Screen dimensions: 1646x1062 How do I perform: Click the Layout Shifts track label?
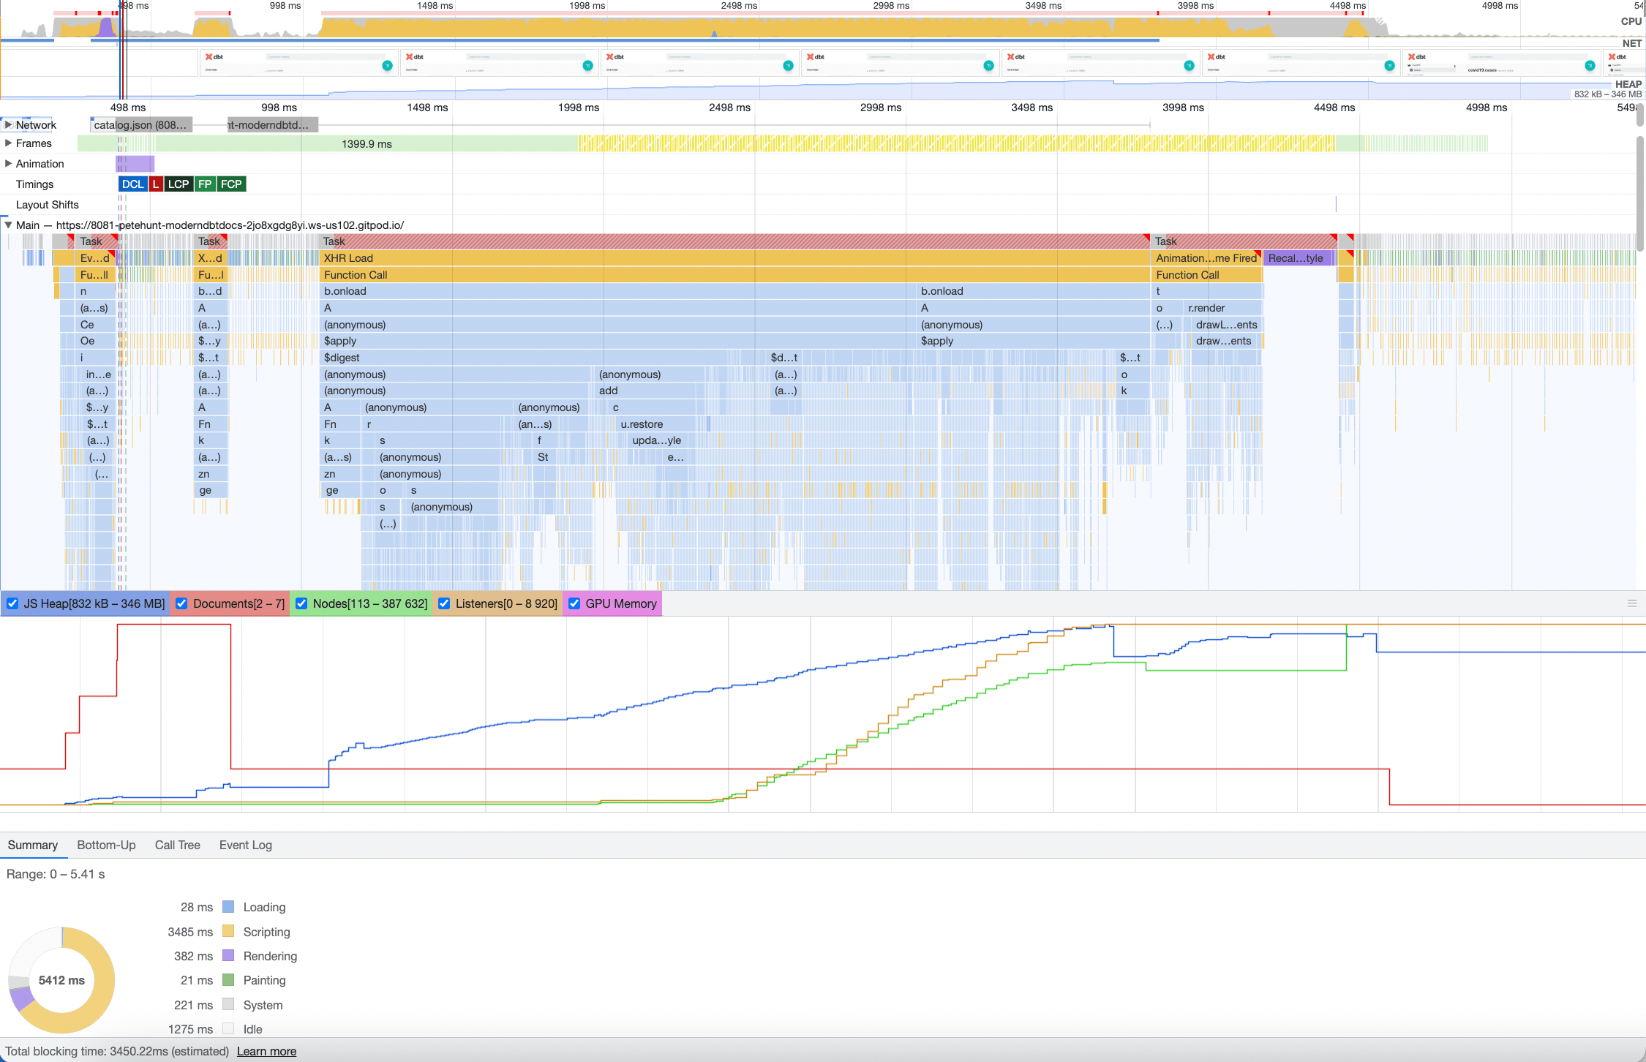point(48,205)
